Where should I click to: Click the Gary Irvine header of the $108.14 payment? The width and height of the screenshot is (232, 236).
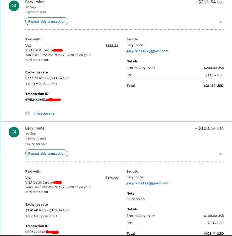pos(35,128)
